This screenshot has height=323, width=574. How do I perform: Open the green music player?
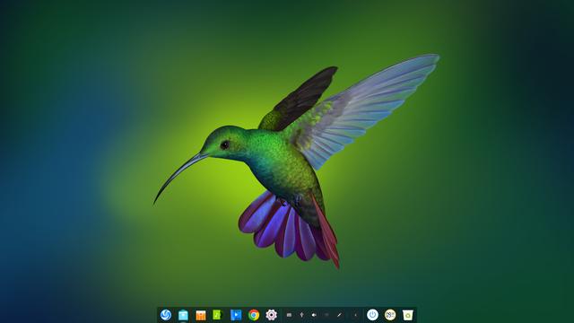(218, 315)
